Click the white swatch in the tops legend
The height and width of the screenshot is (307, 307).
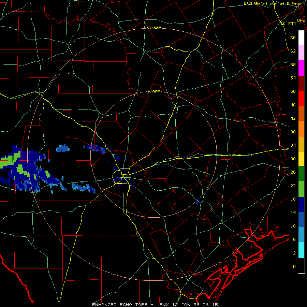[x=301, y=38]
